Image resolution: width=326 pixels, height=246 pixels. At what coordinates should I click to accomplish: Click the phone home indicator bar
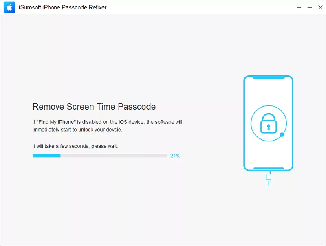268,167
